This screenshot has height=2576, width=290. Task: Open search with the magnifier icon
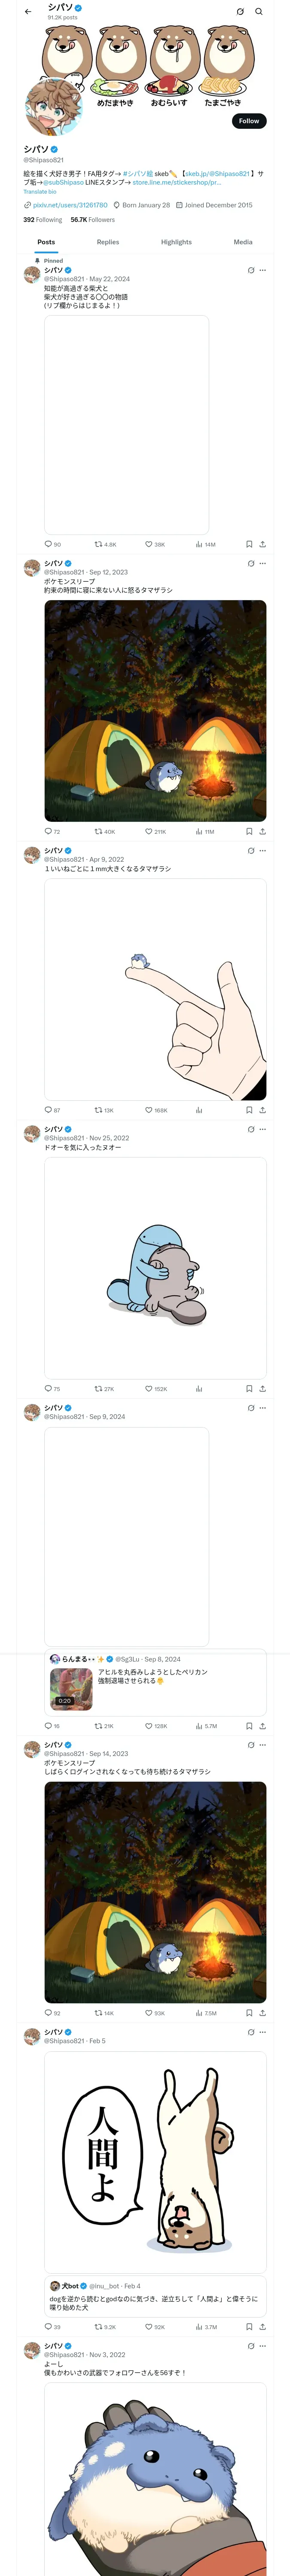pyautogui.click(x=259, y=12)
